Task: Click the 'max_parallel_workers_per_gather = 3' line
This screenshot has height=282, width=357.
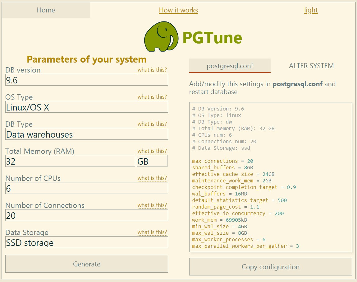Action: point(245,246)
